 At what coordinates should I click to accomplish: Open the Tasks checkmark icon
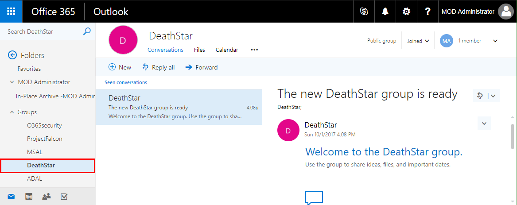64,197
